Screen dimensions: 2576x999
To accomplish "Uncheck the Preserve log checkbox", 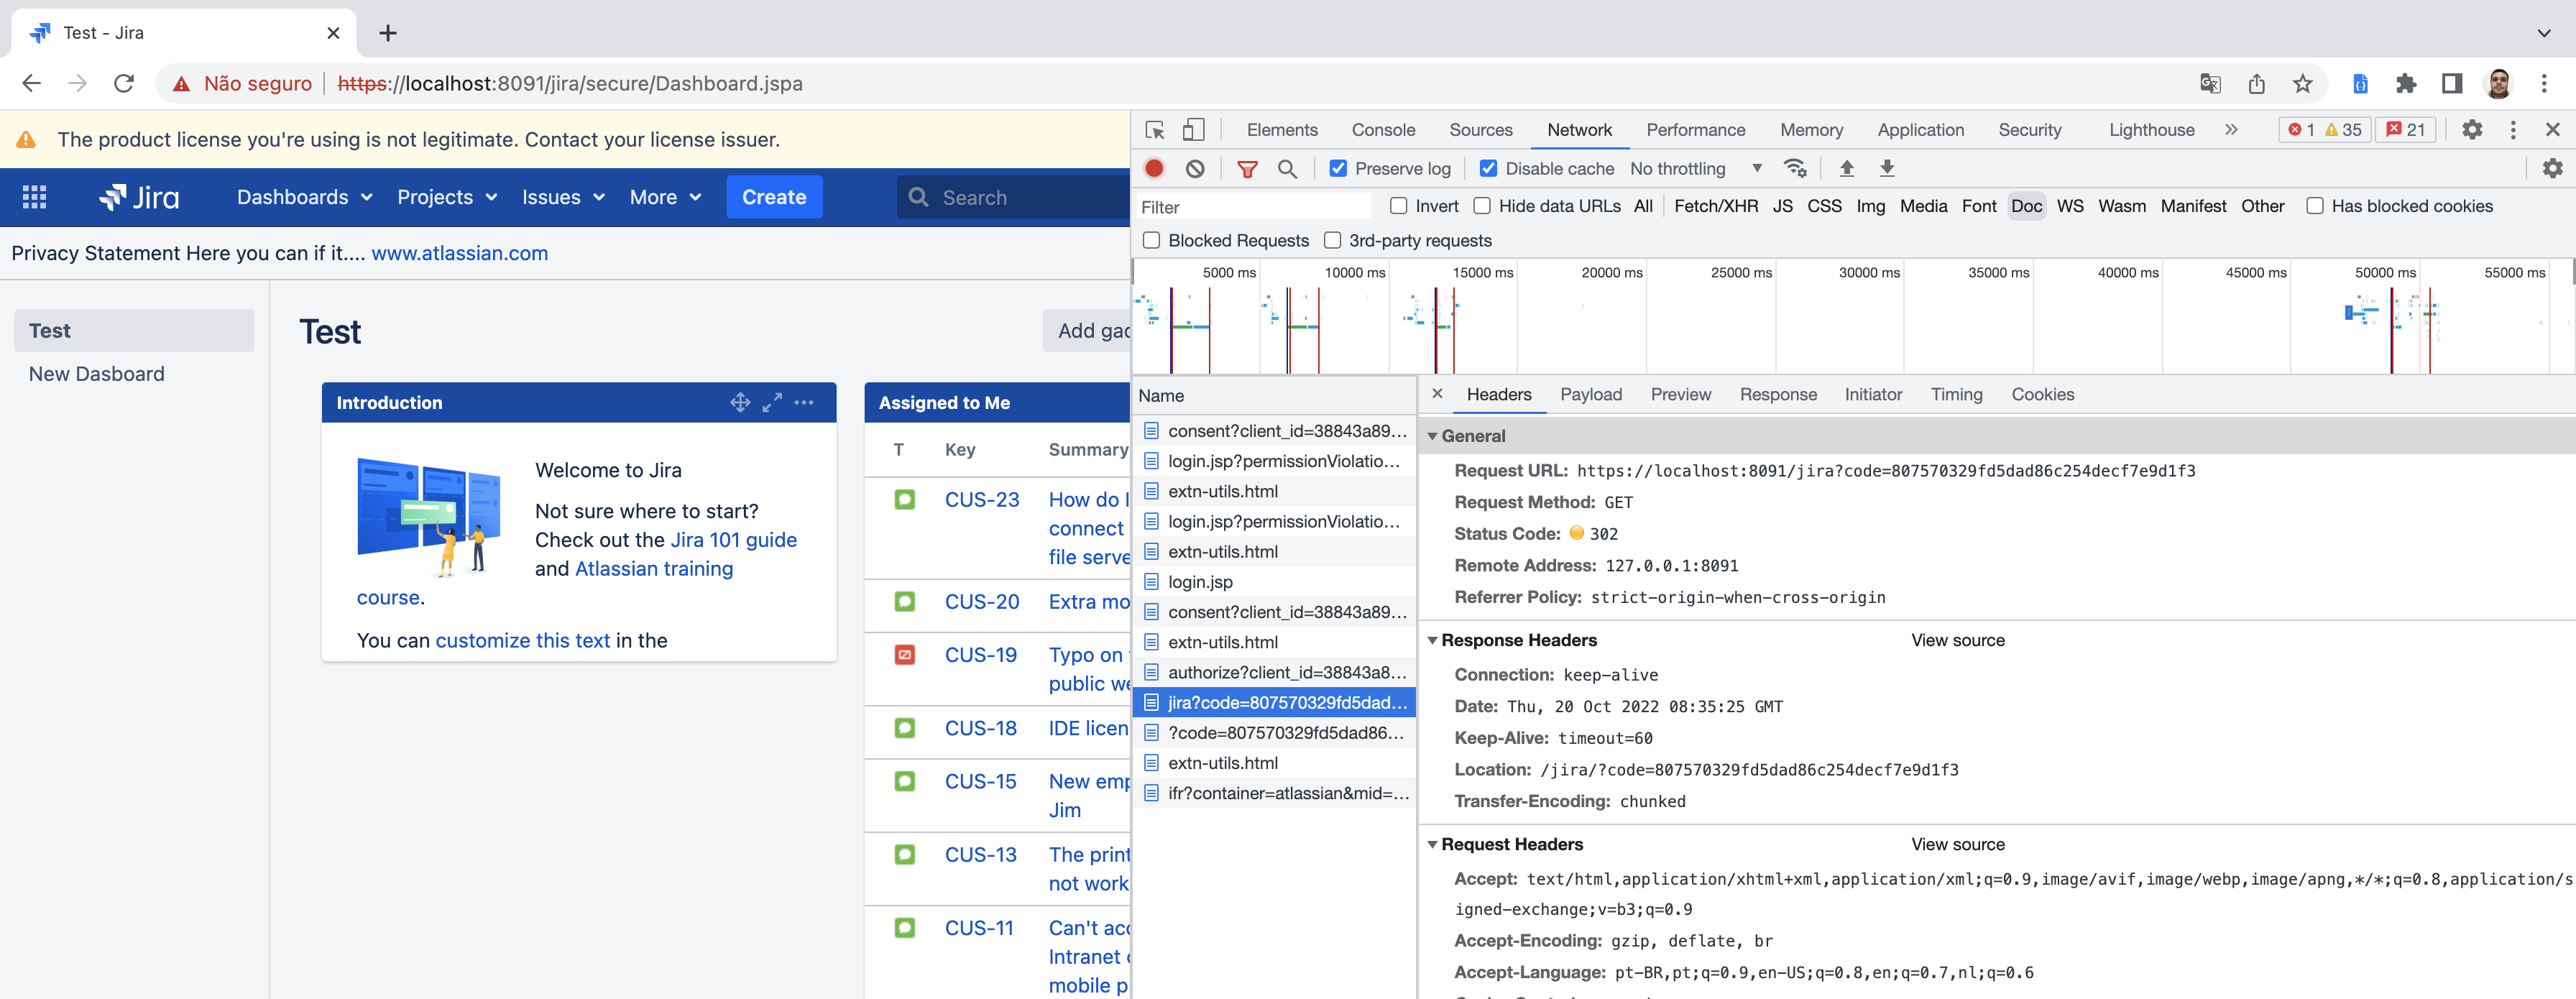I will click(1338, 168).
